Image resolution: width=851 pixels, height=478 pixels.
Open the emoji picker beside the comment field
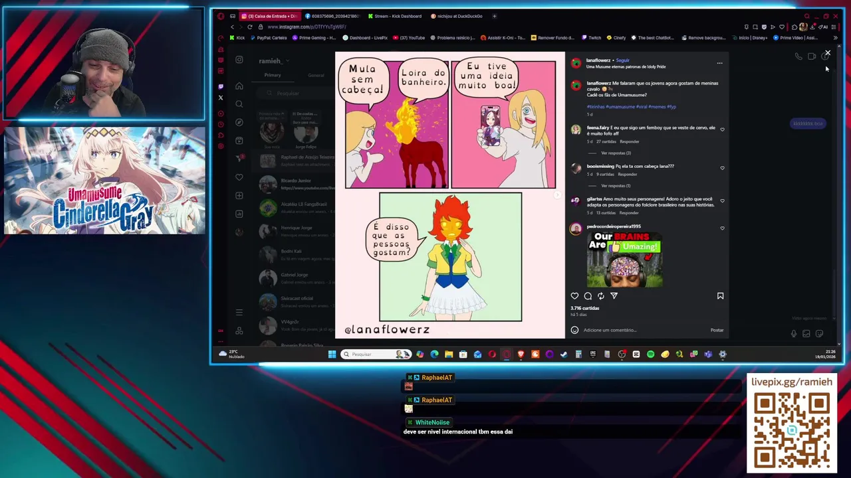pos(574,330)
